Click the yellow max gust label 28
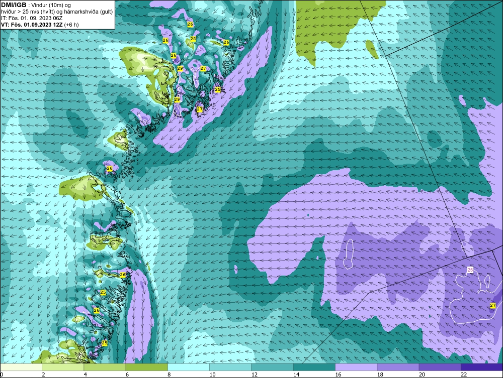 (x=193, y=39)
